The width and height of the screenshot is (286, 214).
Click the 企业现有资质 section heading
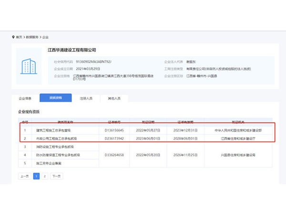click(29, 112)
